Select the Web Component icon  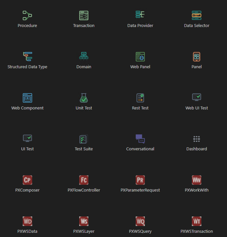click(27, 98)
